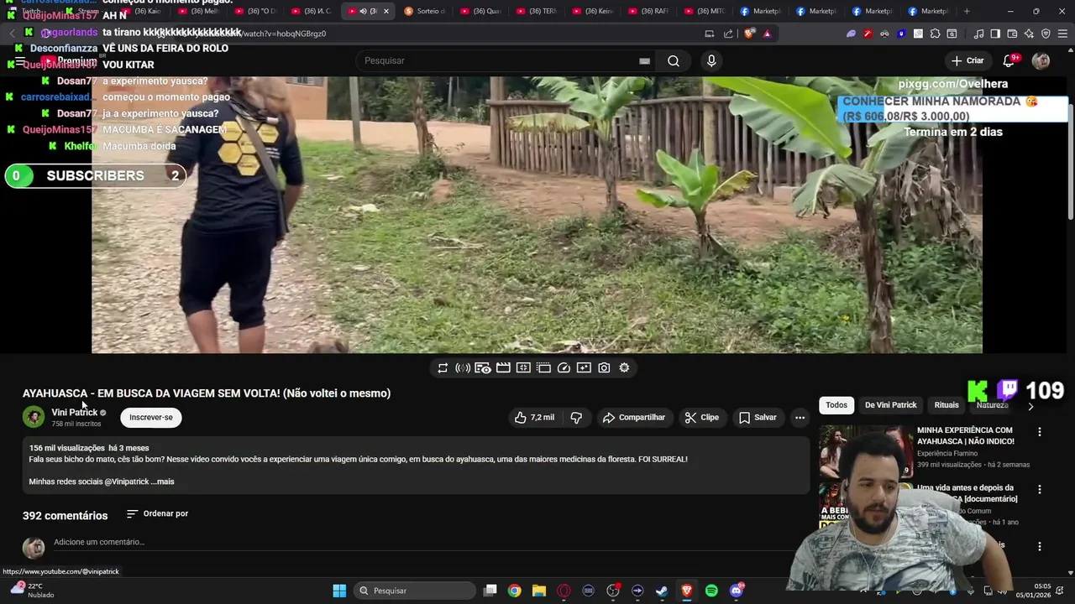
Task: Click the Criar create button
Action: 967,60
